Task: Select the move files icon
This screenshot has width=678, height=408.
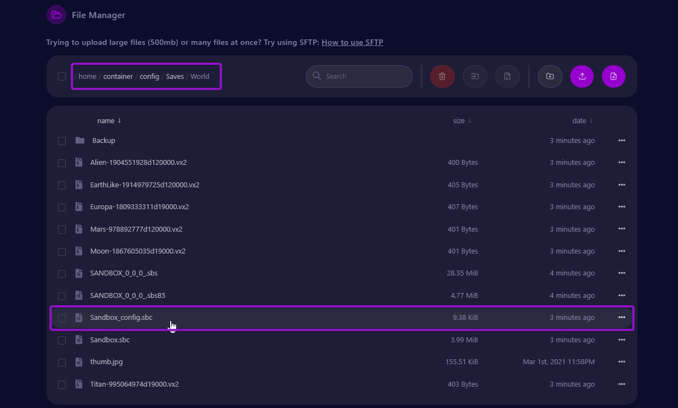Action: coord(474,76)
